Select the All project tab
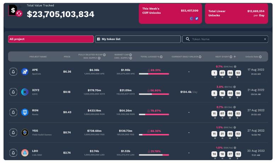This screenshot has width=279, height=163. click(x=51, y=39)
